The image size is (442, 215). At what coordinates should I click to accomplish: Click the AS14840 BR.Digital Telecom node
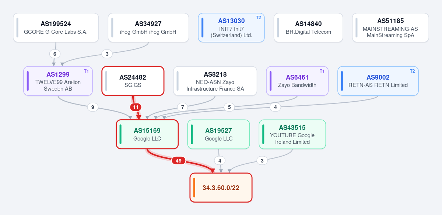308,28
